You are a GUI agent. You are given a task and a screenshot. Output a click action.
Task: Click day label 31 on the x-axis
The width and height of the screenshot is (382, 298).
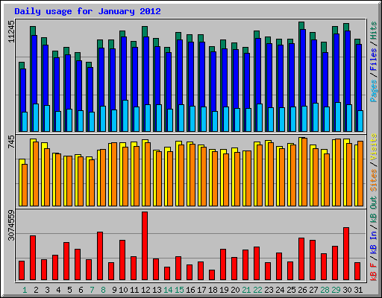coord(358,290)
